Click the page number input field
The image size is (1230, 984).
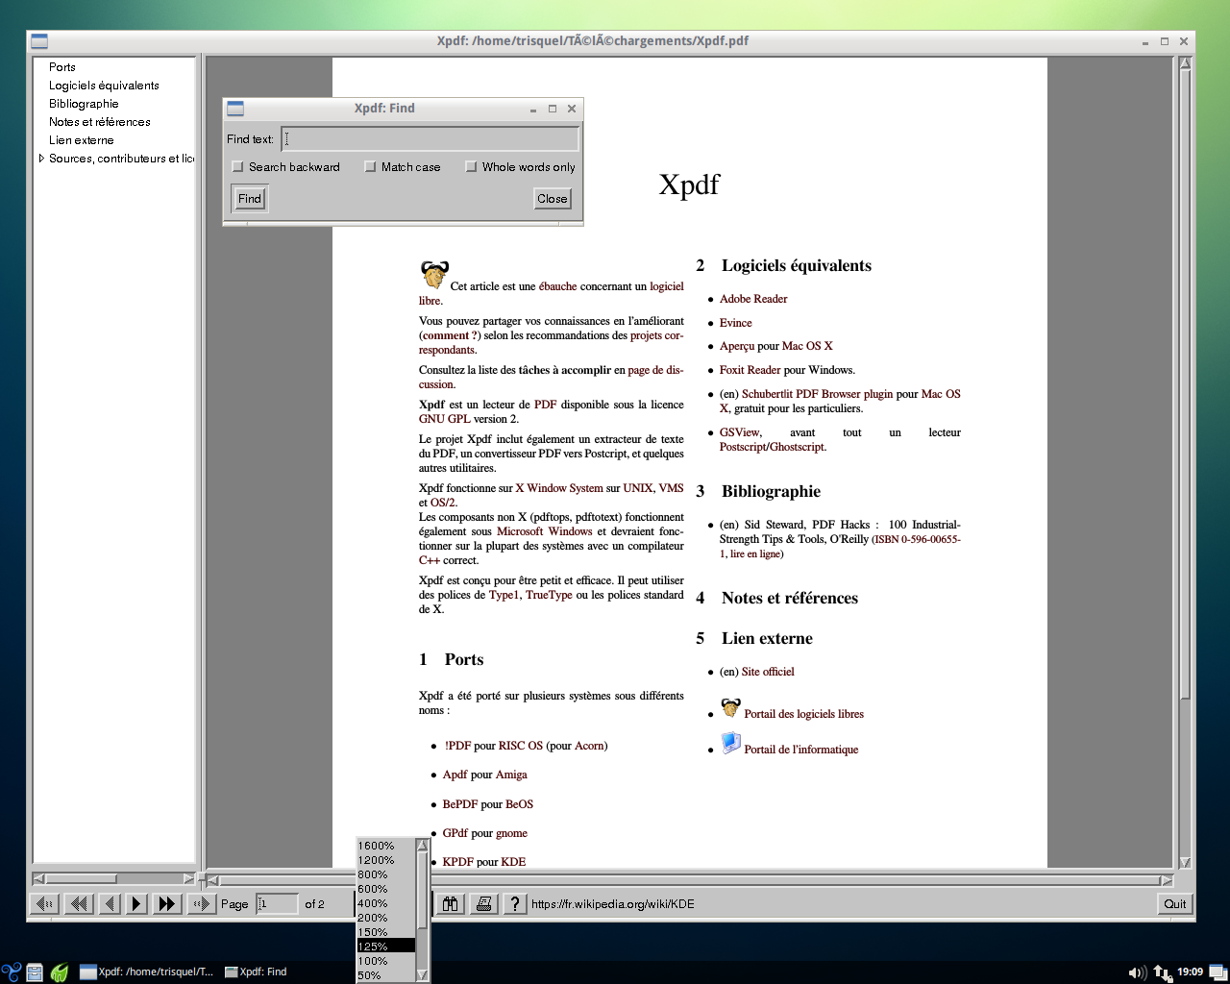click(x=277, y=903)
